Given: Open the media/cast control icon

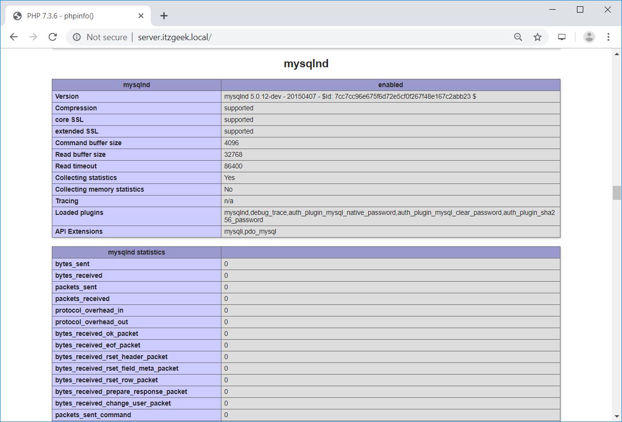Looking at the screenshot, I should [x=562, y=37].
